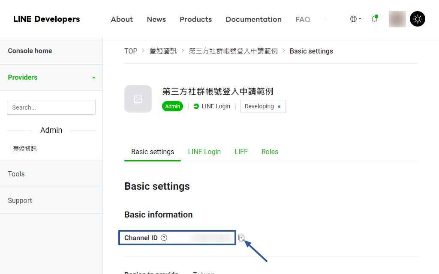
Task: Open Tools in the sidebar
Action: coord(51,174)
